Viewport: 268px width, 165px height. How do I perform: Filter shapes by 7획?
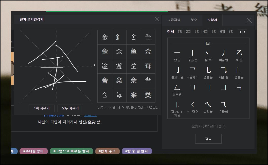pyautogui.click(x=231, y=31)
